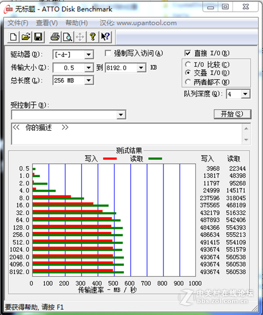The image size is (263, 315).
Task: Open the 帮助(H) menu
Action: coord(76,23)
